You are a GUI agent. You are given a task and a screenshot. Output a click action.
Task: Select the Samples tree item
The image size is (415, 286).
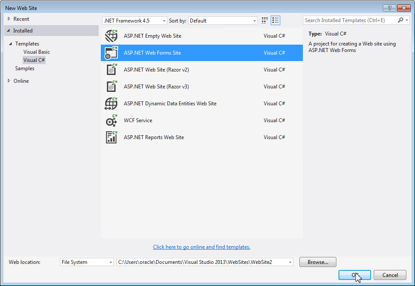click(25, 68)
